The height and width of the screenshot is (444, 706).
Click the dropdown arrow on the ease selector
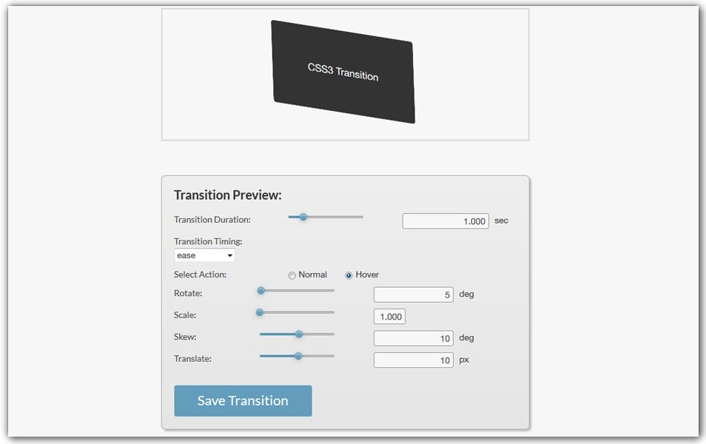click(x=229, y=255)
